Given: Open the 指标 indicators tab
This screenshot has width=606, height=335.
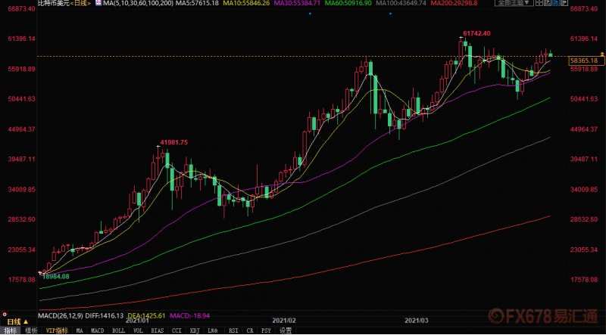Looking at the screenshot, I should point(11,330).
